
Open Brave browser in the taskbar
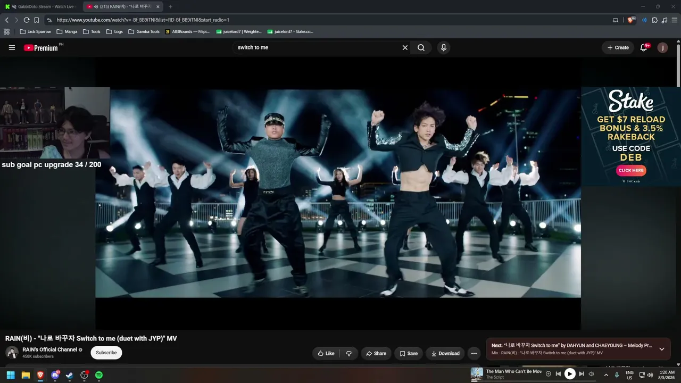pyautogui.click(x=40, y=375)
